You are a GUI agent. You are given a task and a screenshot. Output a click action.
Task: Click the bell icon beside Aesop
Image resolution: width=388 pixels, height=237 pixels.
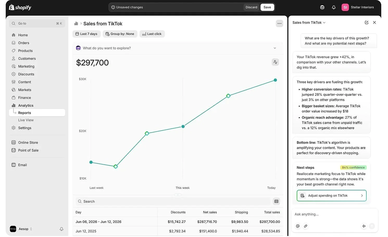click(x=61, y=229)
